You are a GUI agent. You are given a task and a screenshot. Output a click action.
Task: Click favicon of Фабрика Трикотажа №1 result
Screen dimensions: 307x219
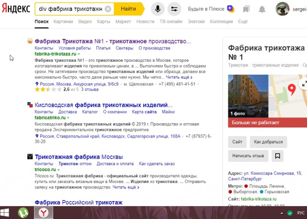[30, 41]
